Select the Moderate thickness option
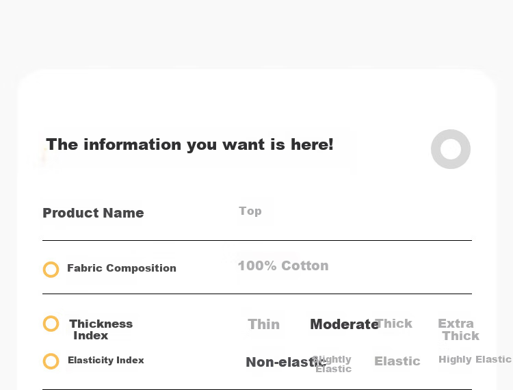 pyautogui.click(x=344, y=324)
